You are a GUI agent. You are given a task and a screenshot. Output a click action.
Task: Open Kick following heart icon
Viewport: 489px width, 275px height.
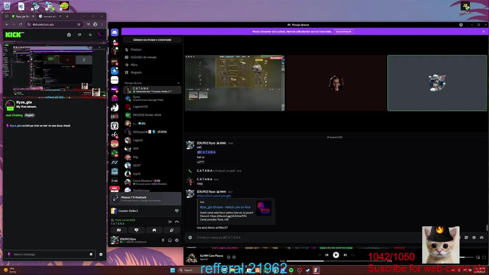point(79,35)
